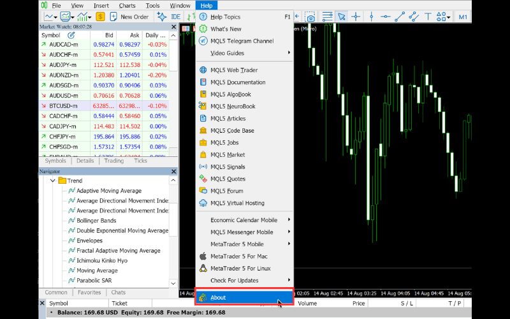Select the cursor arrow tool

(x=342, y=17)
